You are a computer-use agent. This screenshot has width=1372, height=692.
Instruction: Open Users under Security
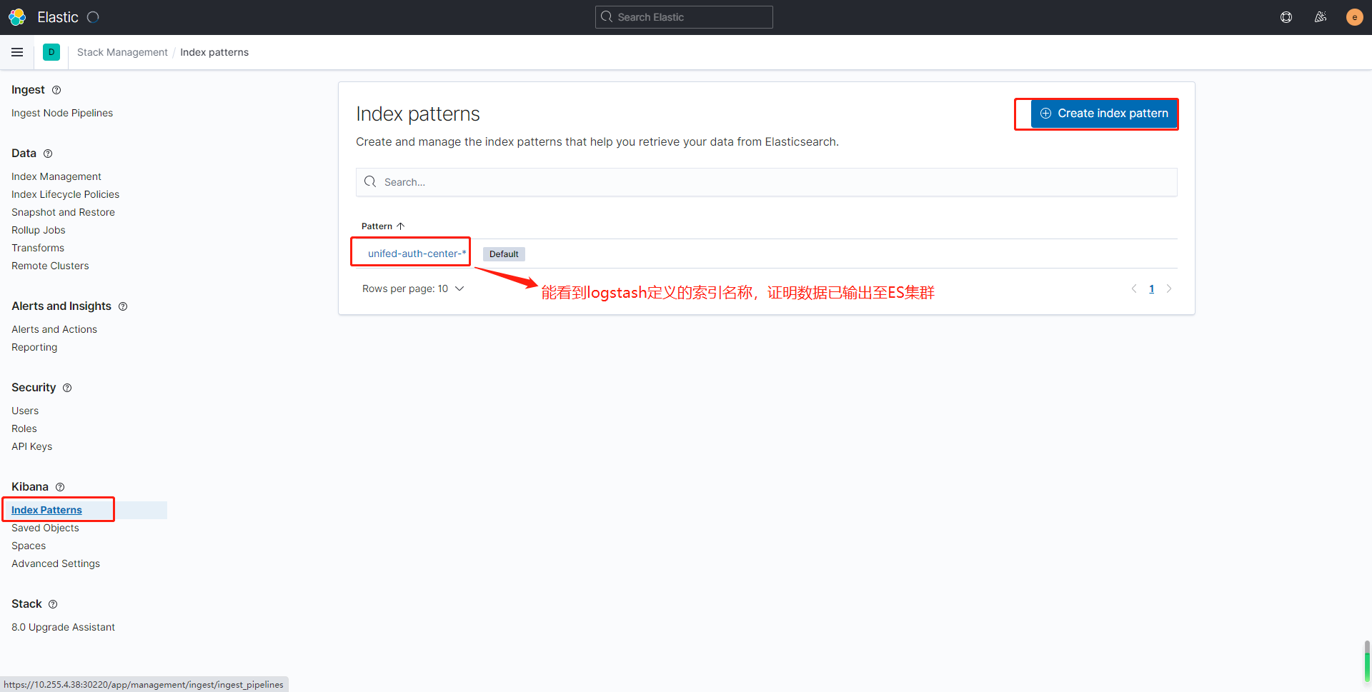point(25,411)
